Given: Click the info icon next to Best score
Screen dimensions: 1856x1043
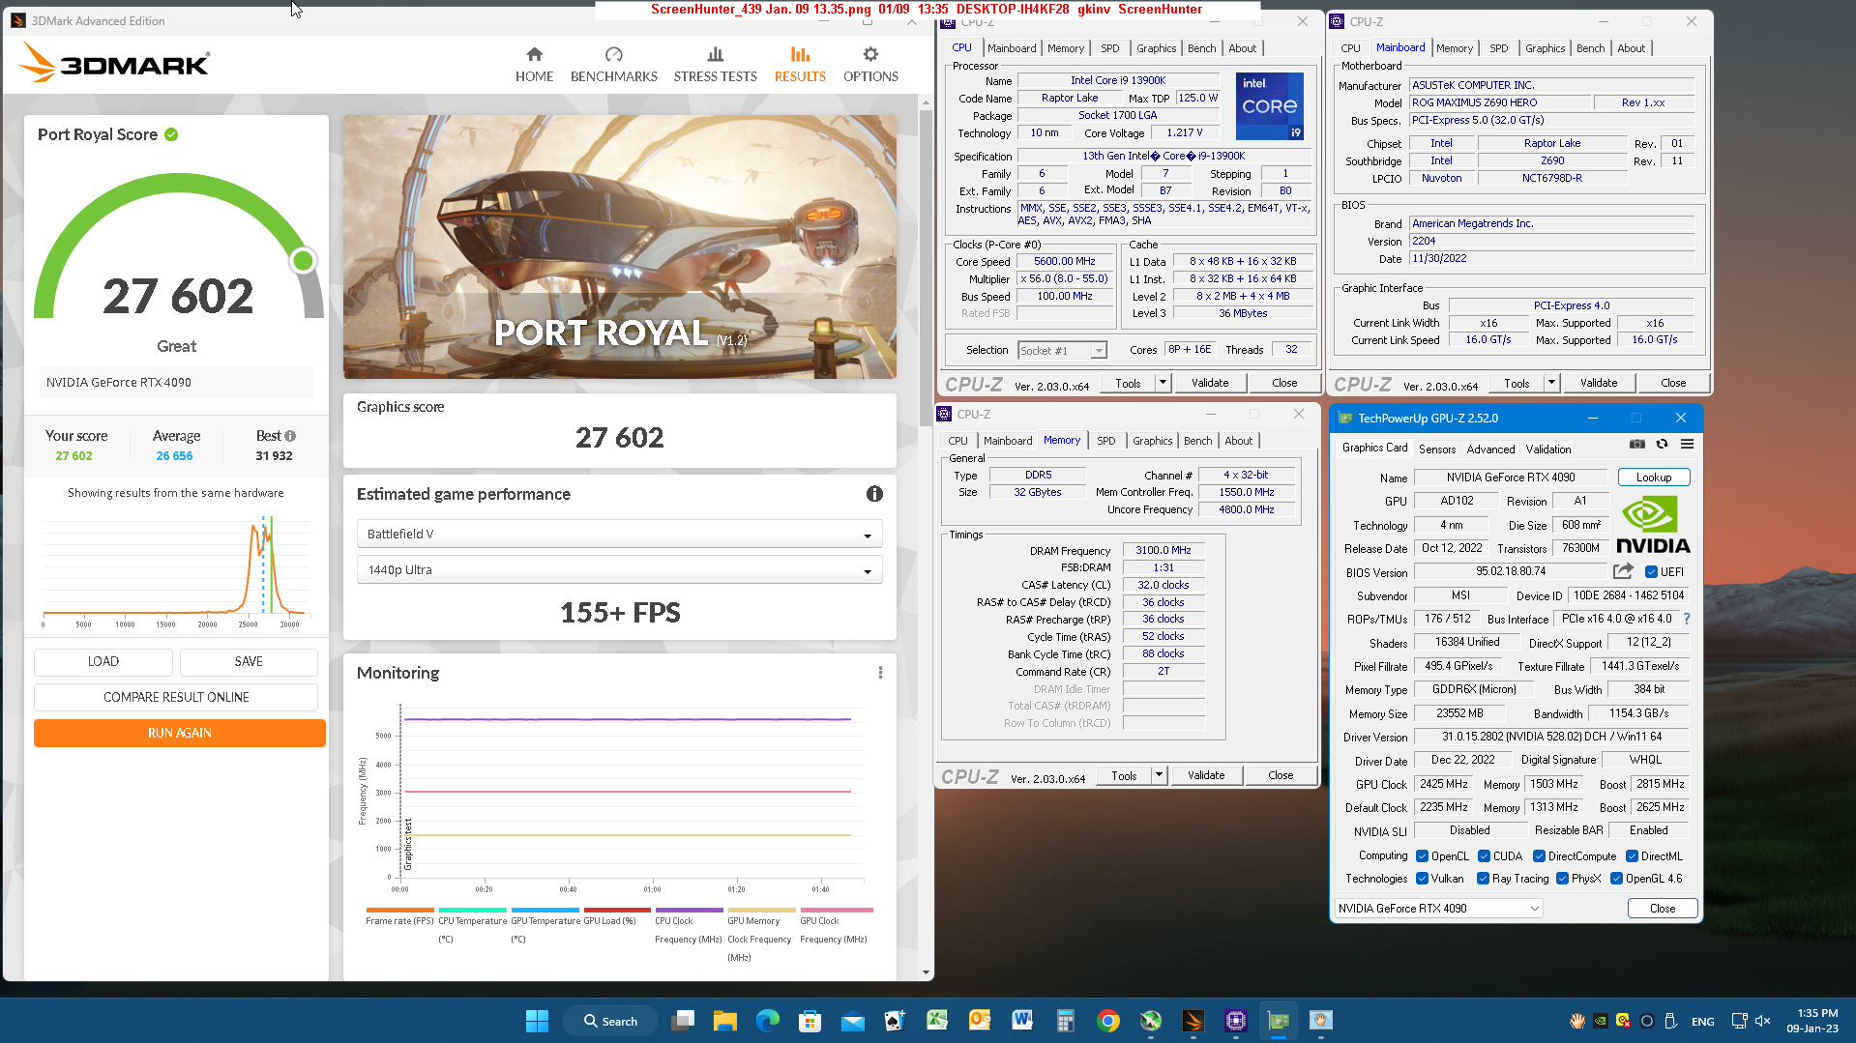Looking at the screenshot, I should point(290,436).
